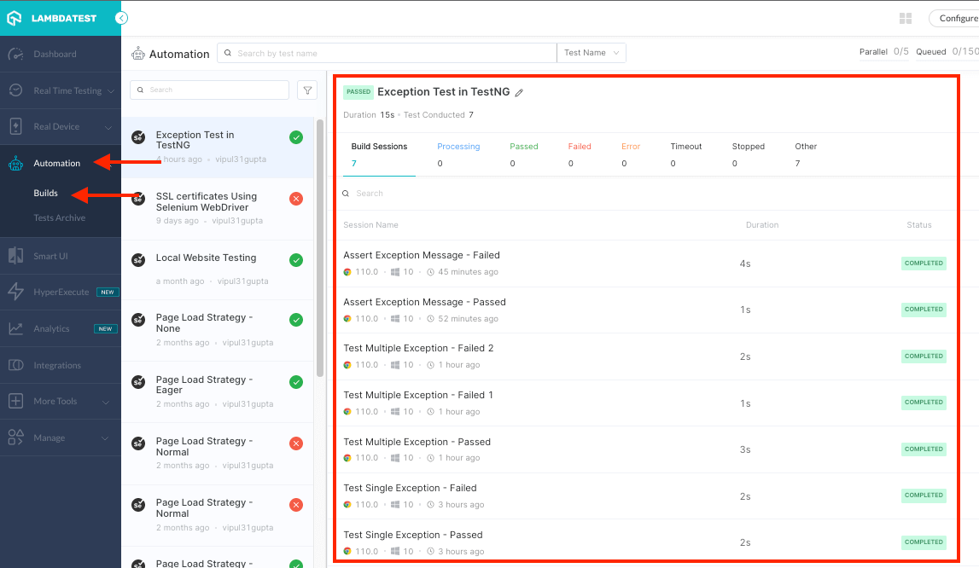Open the Analytics section
Image resolution: width=979 pixels, height=568 pixels.
click(51, 329)
